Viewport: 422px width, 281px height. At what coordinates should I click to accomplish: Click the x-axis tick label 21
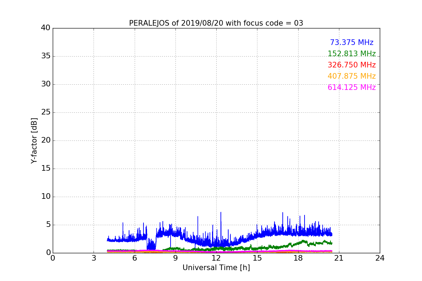[339, 258]
